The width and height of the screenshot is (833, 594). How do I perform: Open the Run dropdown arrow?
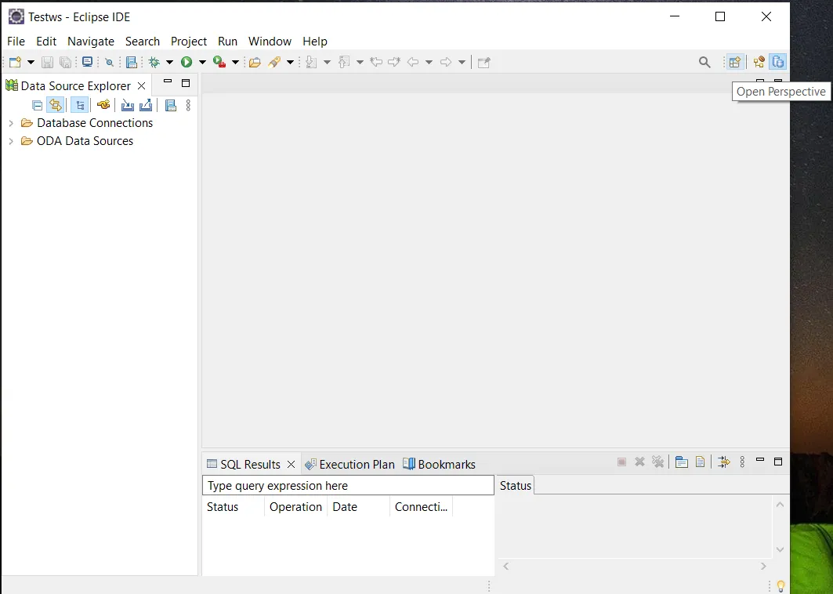tap(202, 62)
